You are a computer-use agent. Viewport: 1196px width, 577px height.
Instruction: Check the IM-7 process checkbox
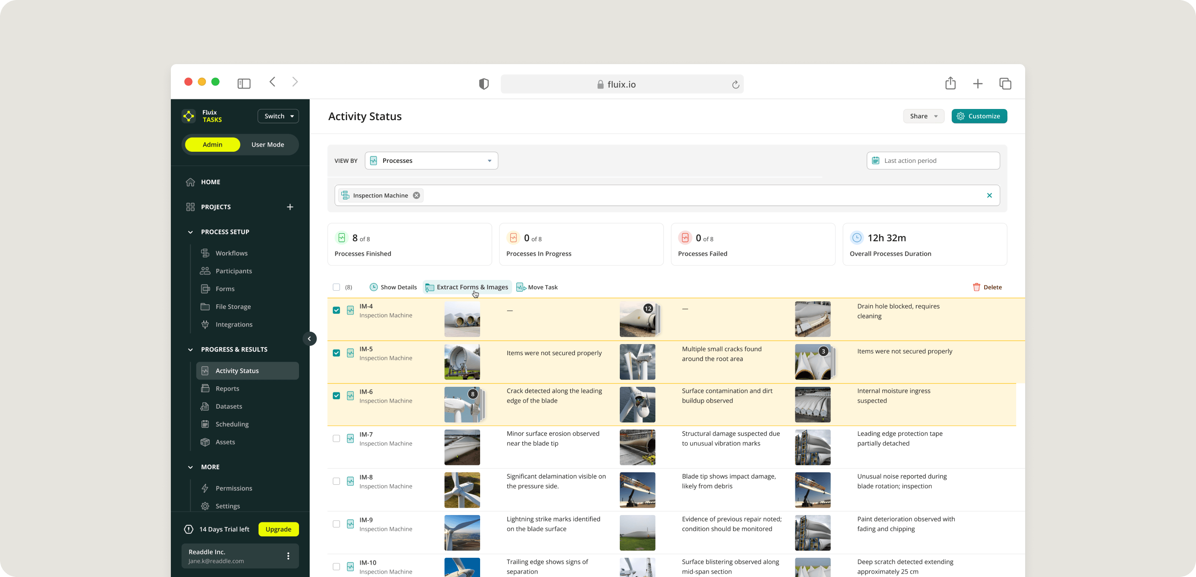click(x=336, y=439)
